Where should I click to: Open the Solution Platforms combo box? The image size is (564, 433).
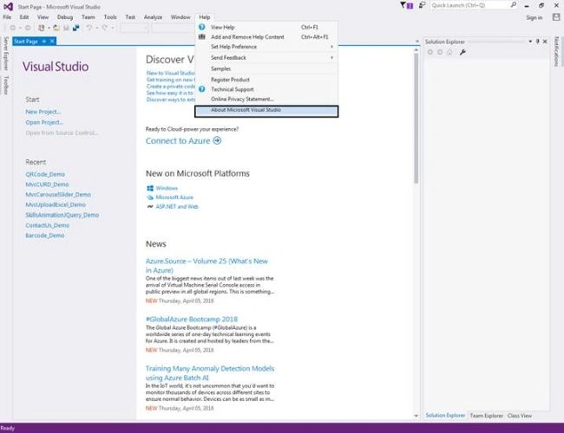(174, 28)
